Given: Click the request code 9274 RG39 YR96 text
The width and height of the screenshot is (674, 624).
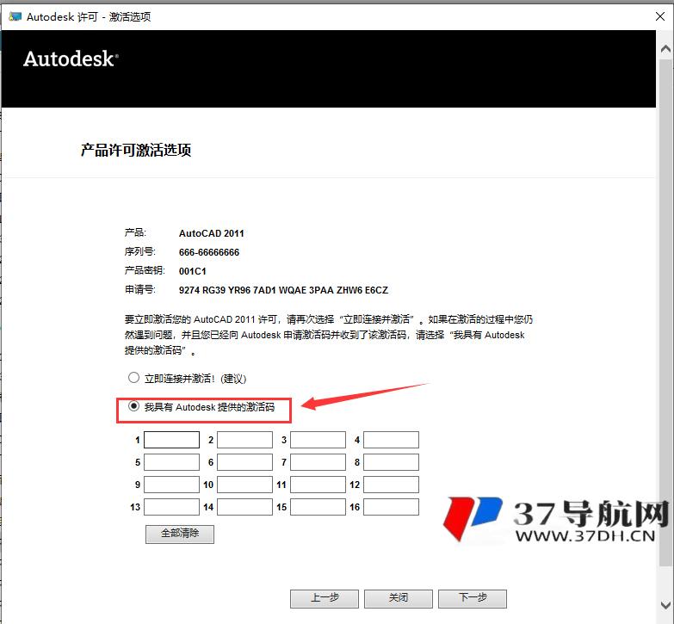Looking at the screenshot, I should click(x=283, y=290).
